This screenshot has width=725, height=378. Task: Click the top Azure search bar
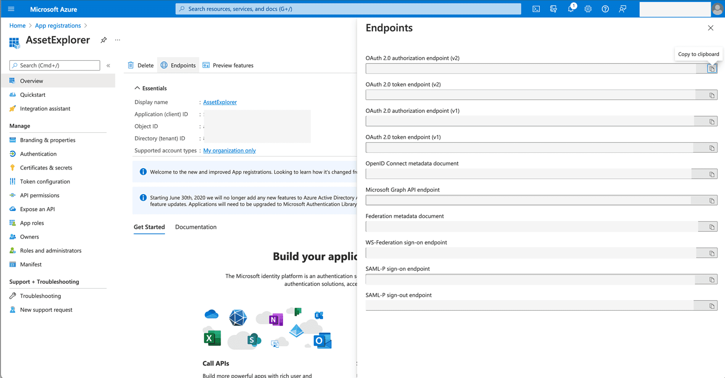click(348, 9)
